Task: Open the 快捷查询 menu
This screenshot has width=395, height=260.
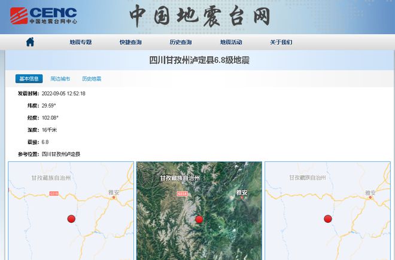Action: click(x=130, y=42)
